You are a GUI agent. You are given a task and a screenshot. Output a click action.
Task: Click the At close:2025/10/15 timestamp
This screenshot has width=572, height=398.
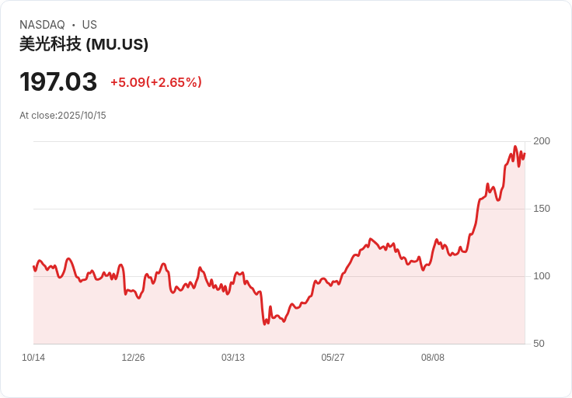(62, 116)
